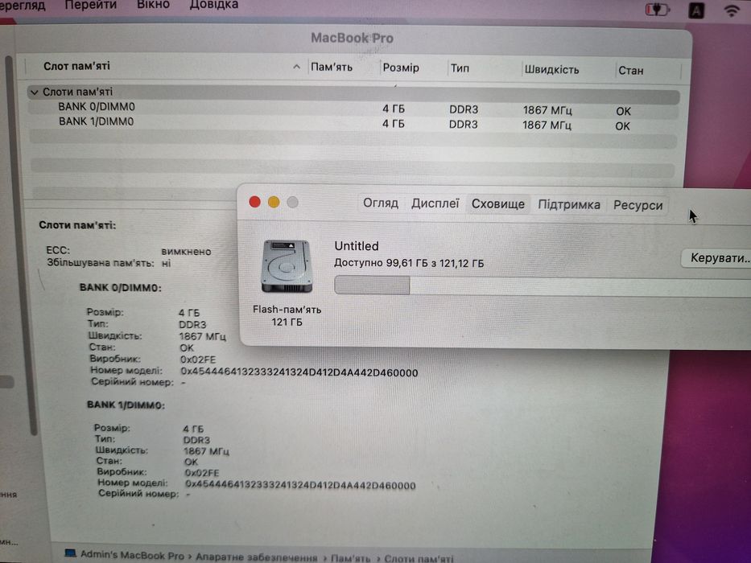Sort by Пам'ять column header
Image resolution: width=751 pixels, height=563 pixels.
point(332,67)
